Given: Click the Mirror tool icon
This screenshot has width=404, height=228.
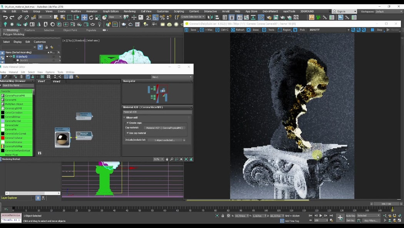Looking at the screenshot, I should [210, 18].
